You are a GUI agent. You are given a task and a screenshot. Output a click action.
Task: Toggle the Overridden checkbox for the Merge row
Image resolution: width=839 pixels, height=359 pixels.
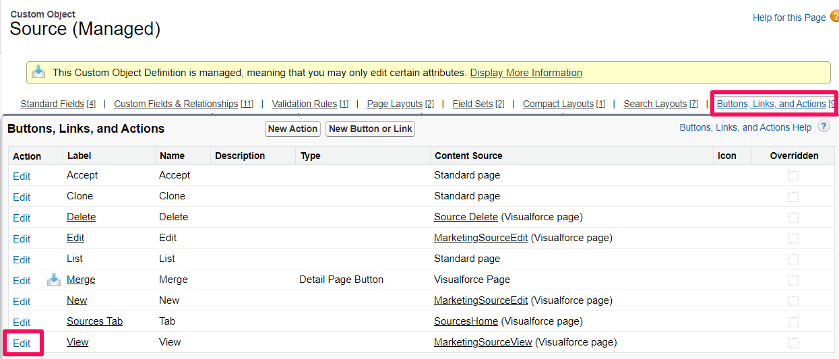[x=793, y=280]
